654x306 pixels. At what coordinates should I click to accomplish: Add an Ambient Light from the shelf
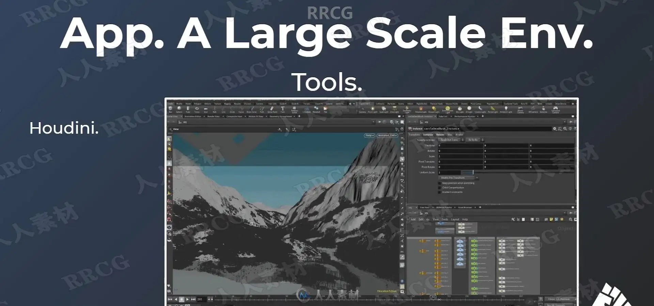(506, 109)
